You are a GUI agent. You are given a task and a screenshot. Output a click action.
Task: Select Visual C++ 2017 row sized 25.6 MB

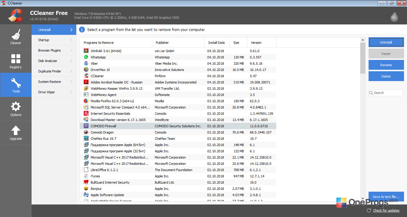pos(178,164)
